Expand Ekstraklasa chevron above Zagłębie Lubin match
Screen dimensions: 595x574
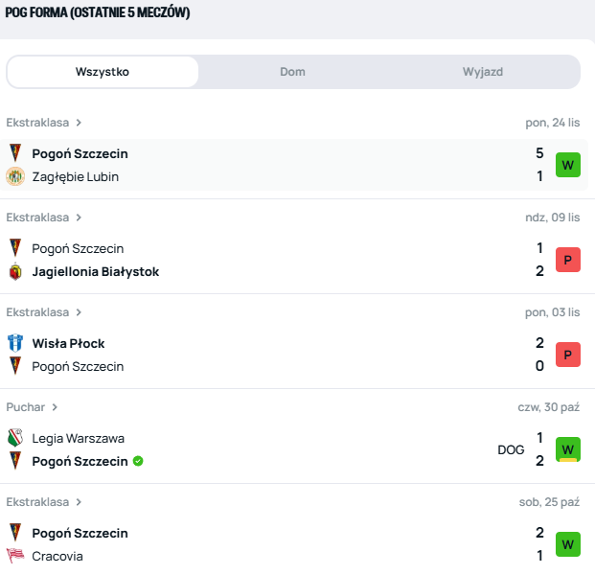click(x=79, y=123)
